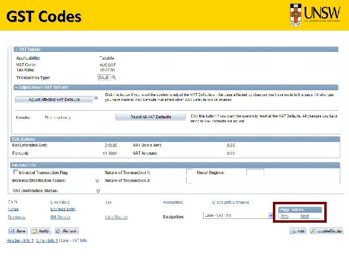Click the Save button
The height and width of the screenshot is (262, 349).
[x=18, y=231]
